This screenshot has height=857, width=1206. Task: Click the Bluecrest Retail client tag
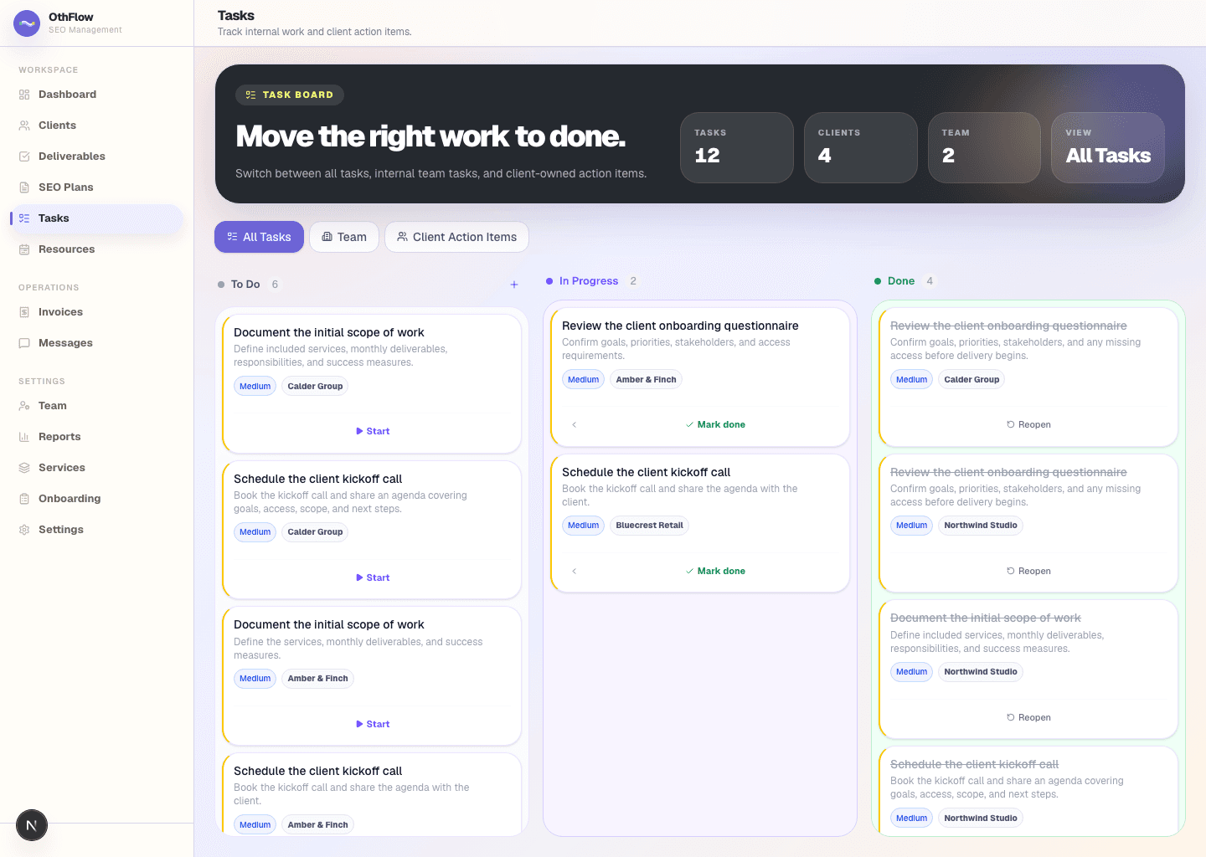point(649,526)
